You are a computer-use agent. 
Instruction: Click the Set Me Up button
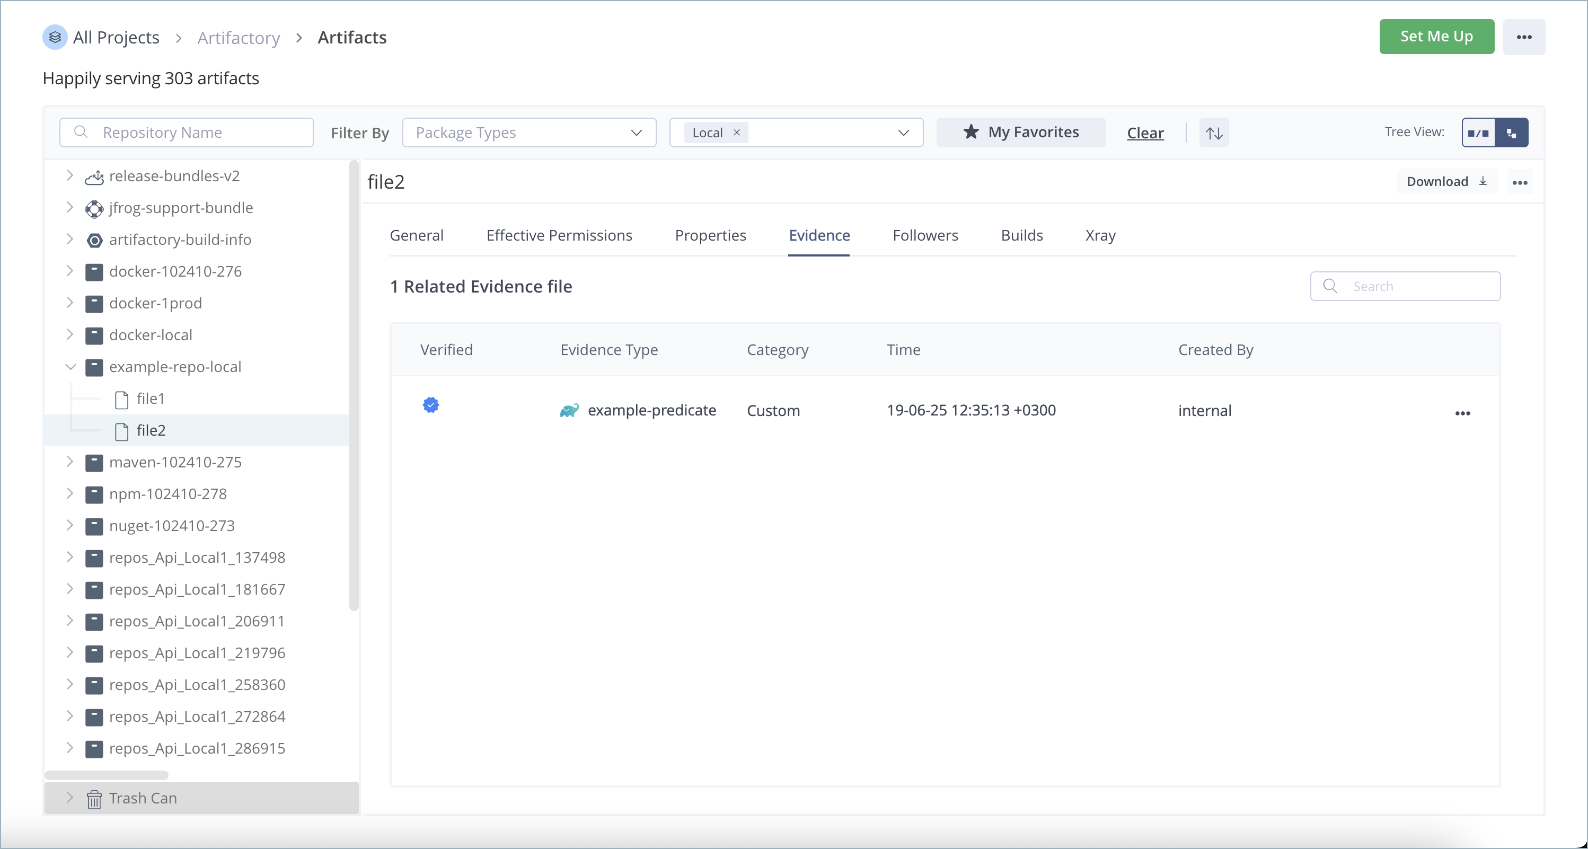1436,37
